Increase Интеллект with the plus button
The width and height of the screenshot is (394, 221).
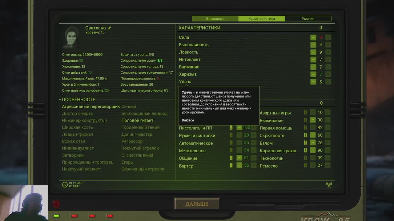(328, 59)
